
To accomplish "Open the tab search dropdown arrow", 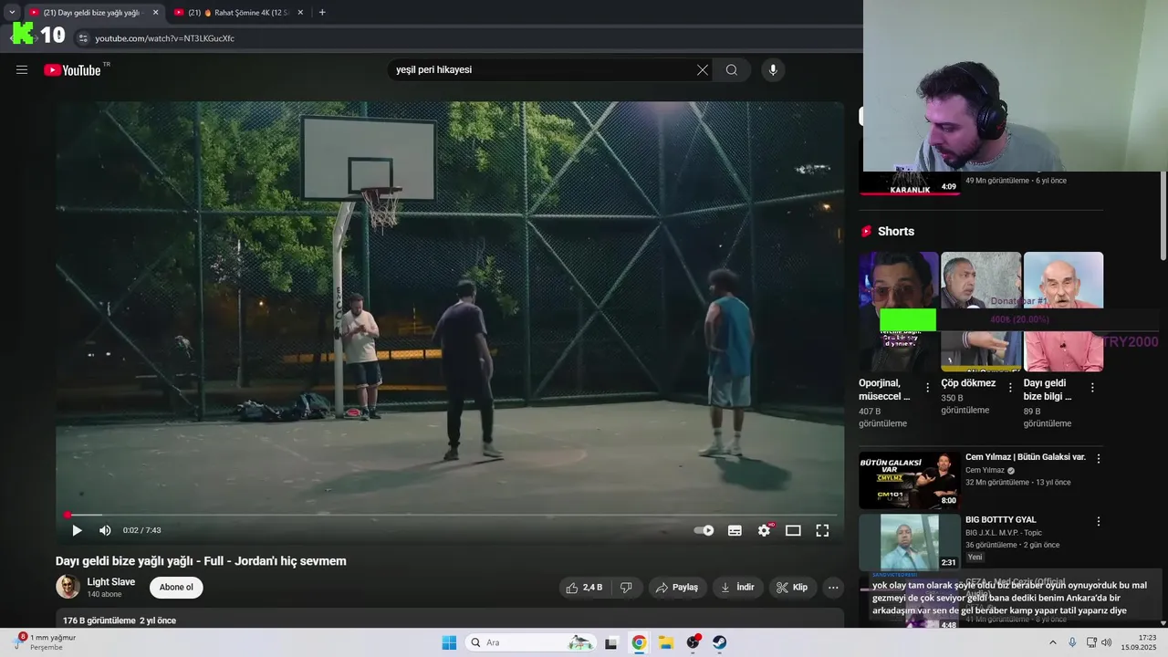I will coord(12,13).
